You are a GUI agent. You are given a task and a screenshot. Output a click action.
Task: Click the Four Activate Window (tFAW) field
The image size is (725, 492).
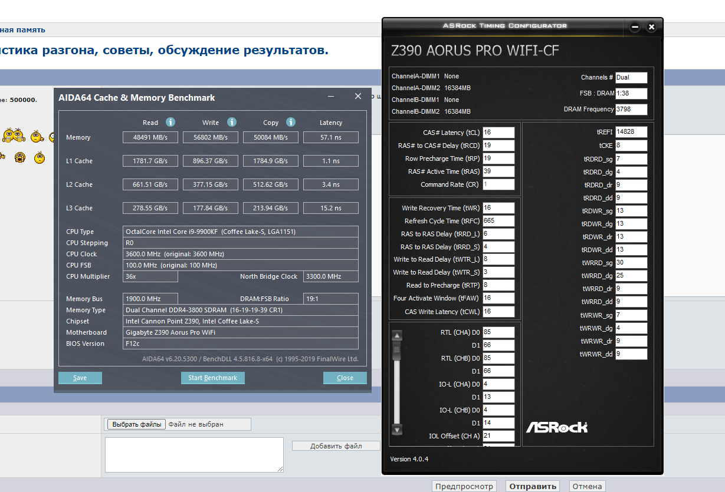tap(498, 298)
